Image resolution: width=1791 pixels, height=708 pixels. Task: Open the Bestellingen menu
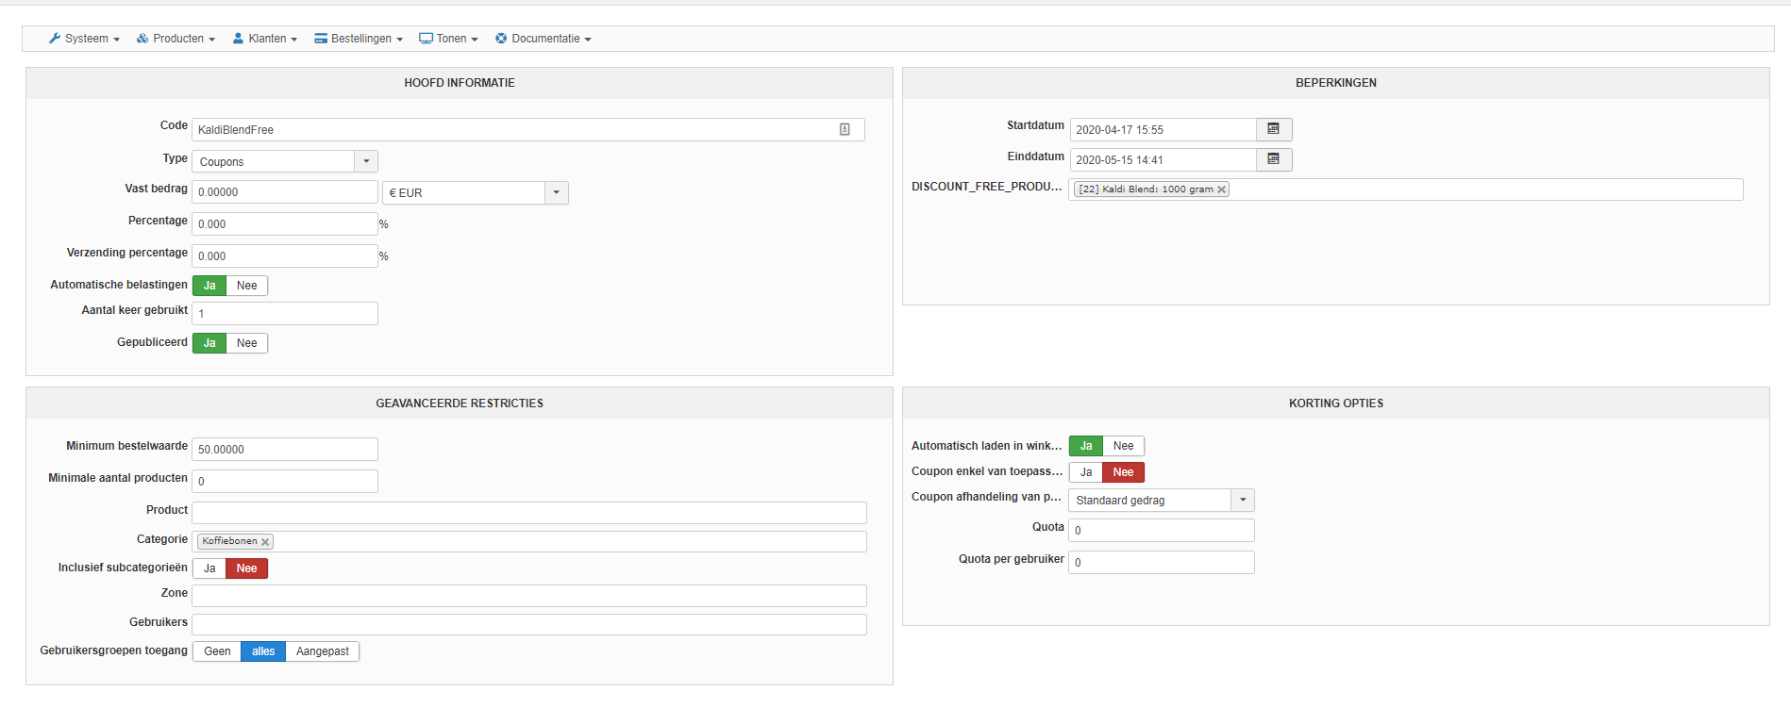tap(359, 39)
